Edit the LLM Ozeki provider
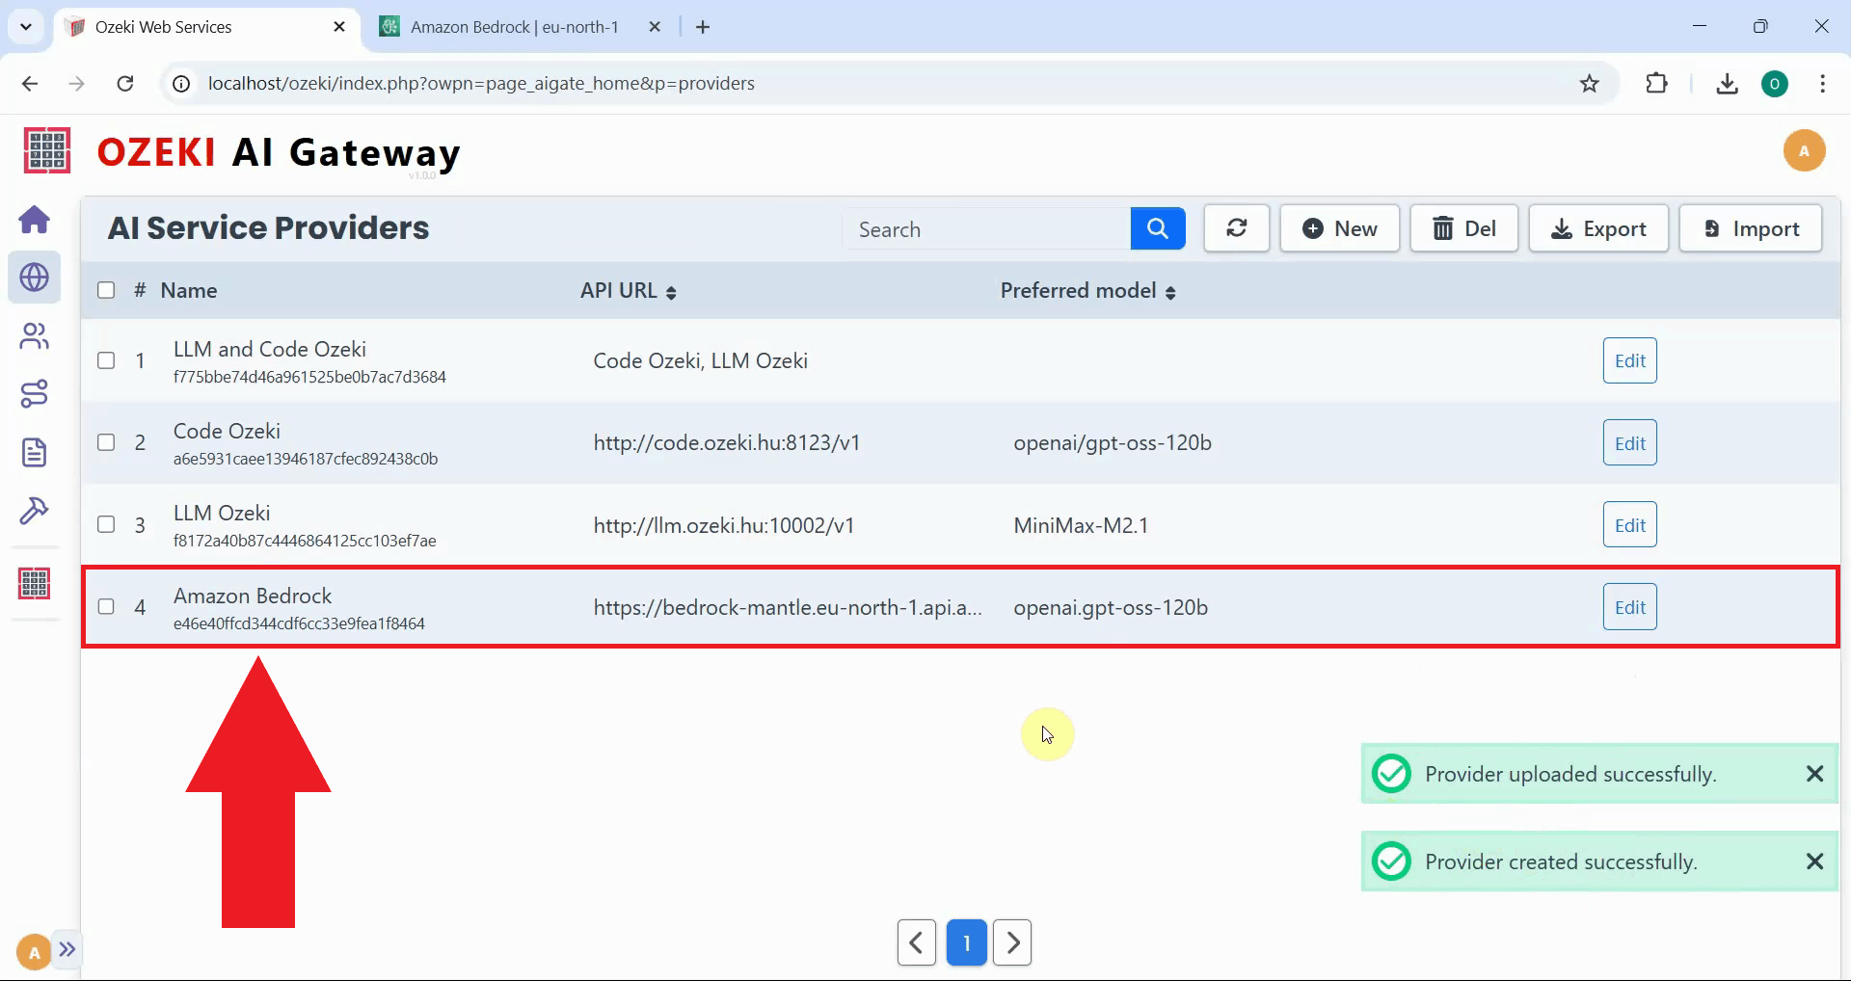This screenshot has height=981, width=1851. point(1629,525)
